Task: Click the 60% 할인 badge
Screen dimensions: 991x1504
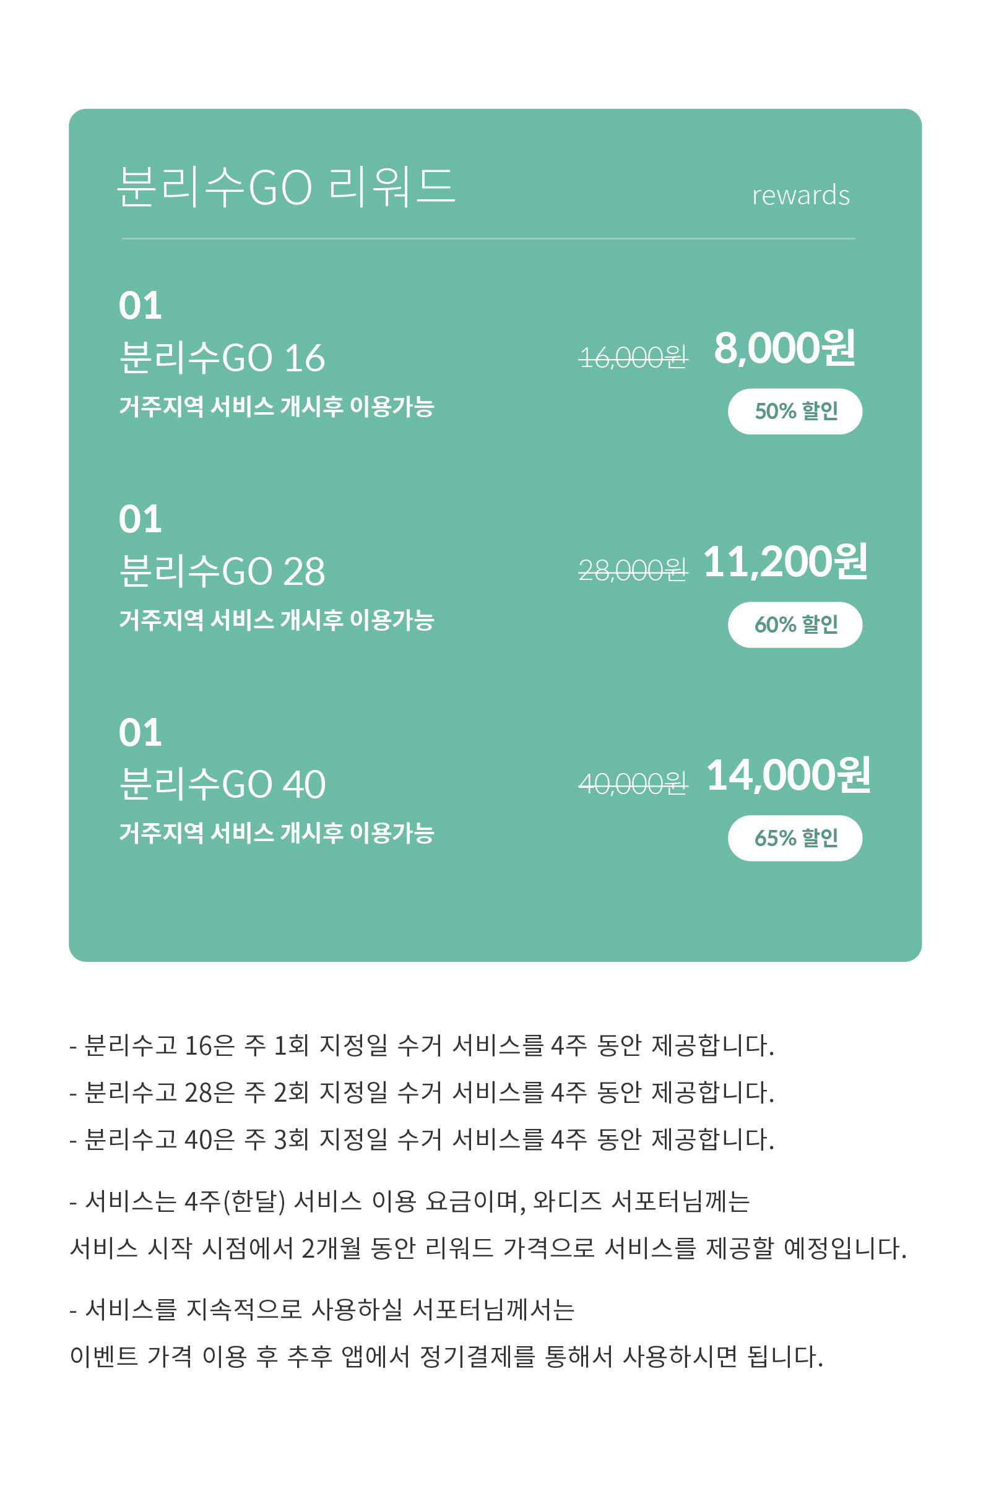Action: pyautogui.click(x=794, y=625)
